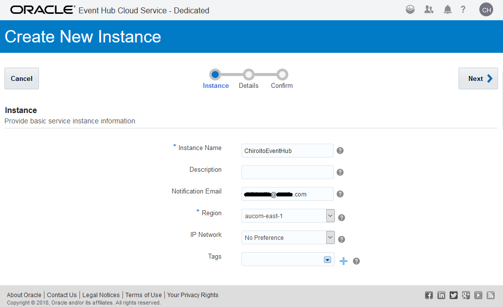Click the Create New Instance heading
This screenshot has height=307, width=503.
(x=83, y=37)
